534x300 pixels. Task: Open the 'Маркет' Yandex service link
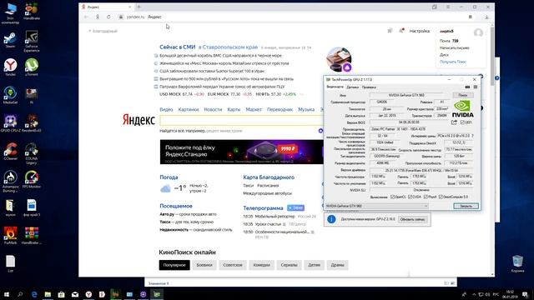pyautogui.click(x=254, y=109)
